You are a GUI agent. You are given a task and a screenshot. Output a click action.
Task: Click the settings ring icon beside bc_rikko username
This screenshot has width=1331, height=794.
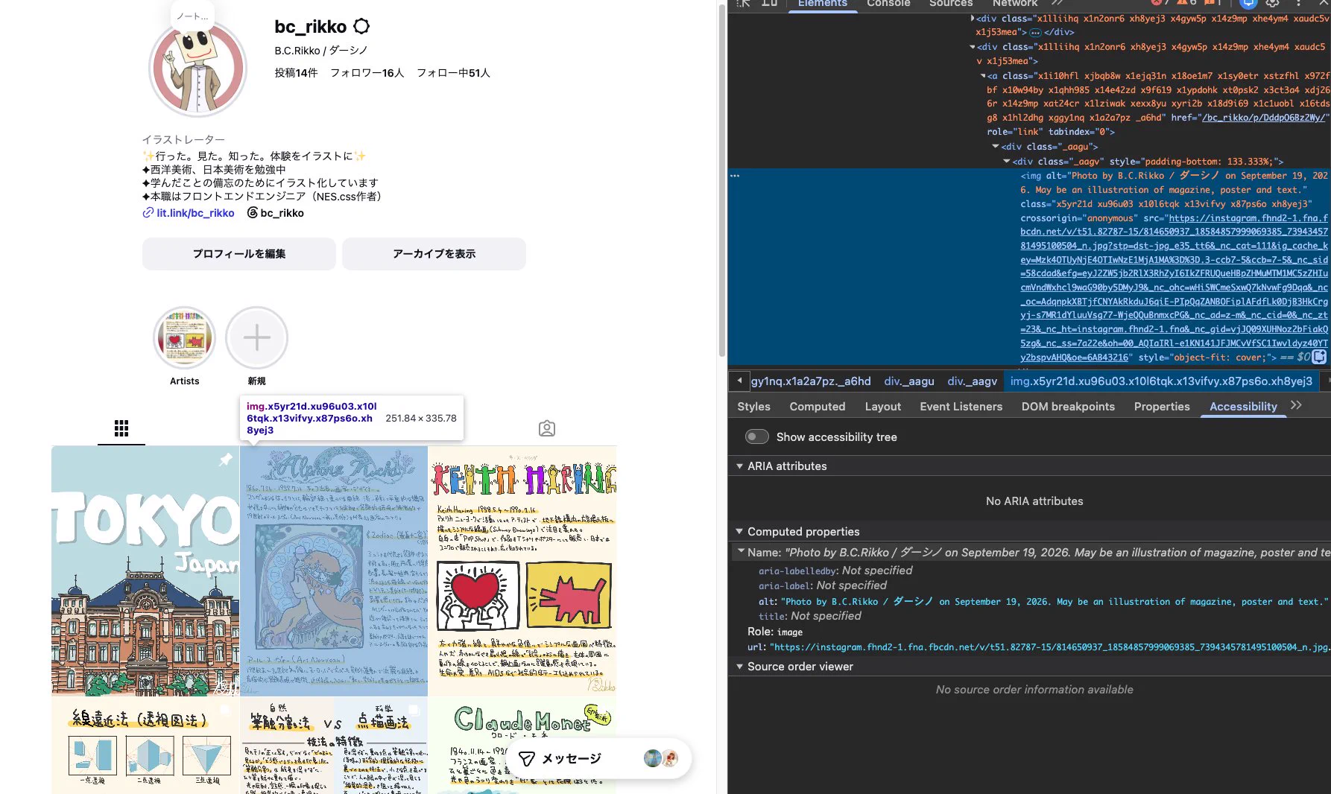tap(361, 27)
